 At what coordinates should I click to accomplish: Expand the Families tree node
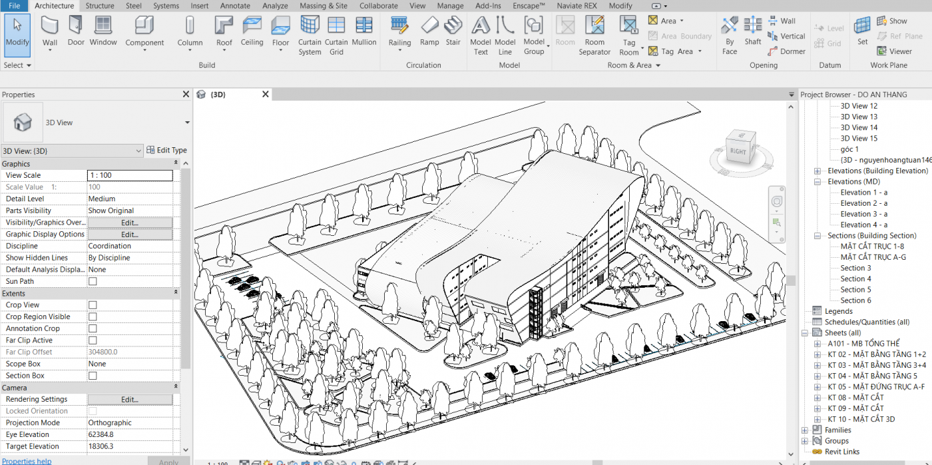(806, 430)
